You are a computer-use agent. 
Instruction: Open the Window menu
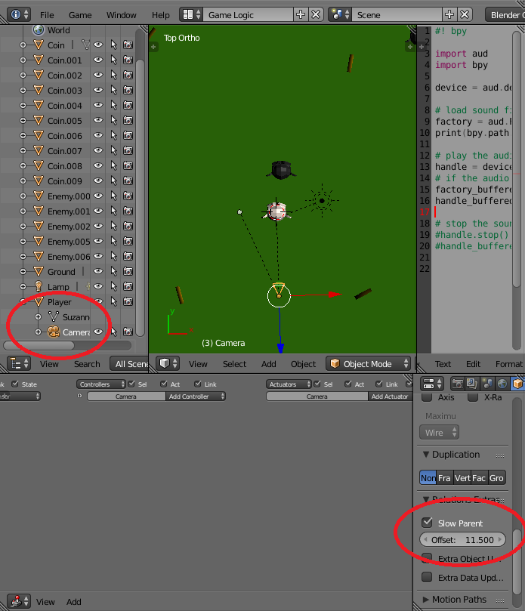[x=121, y=15]
